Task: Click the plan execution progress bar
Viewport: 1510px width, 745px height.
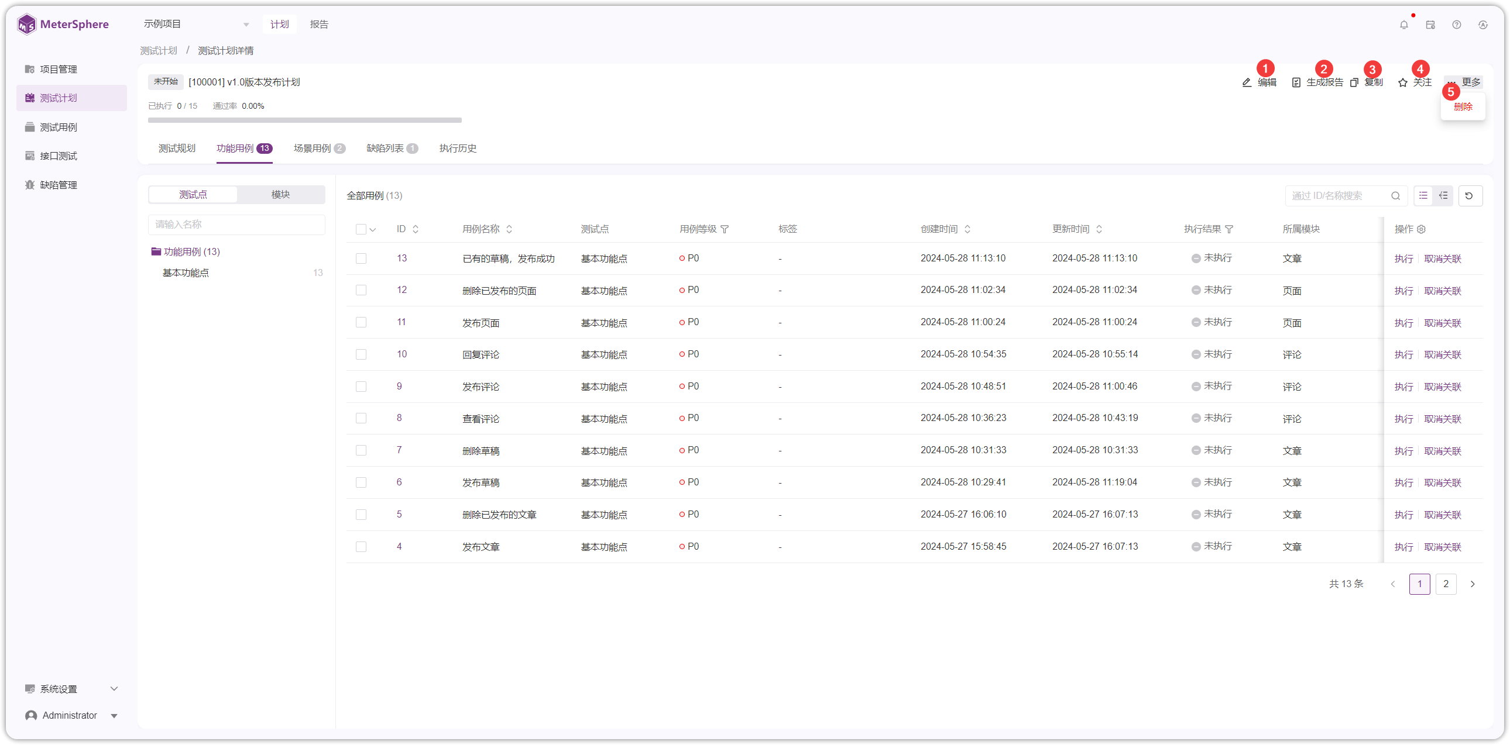Action: coord(305,120)
